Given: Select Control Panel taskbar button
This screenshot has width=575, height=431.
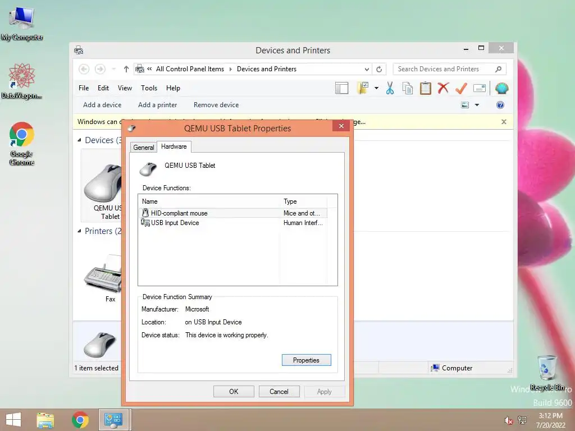Looking at the screenshot, I should point(113,420).
